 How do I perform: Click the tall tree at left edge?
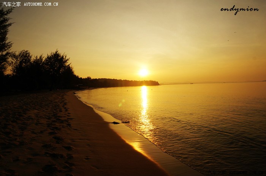[5, 42]
